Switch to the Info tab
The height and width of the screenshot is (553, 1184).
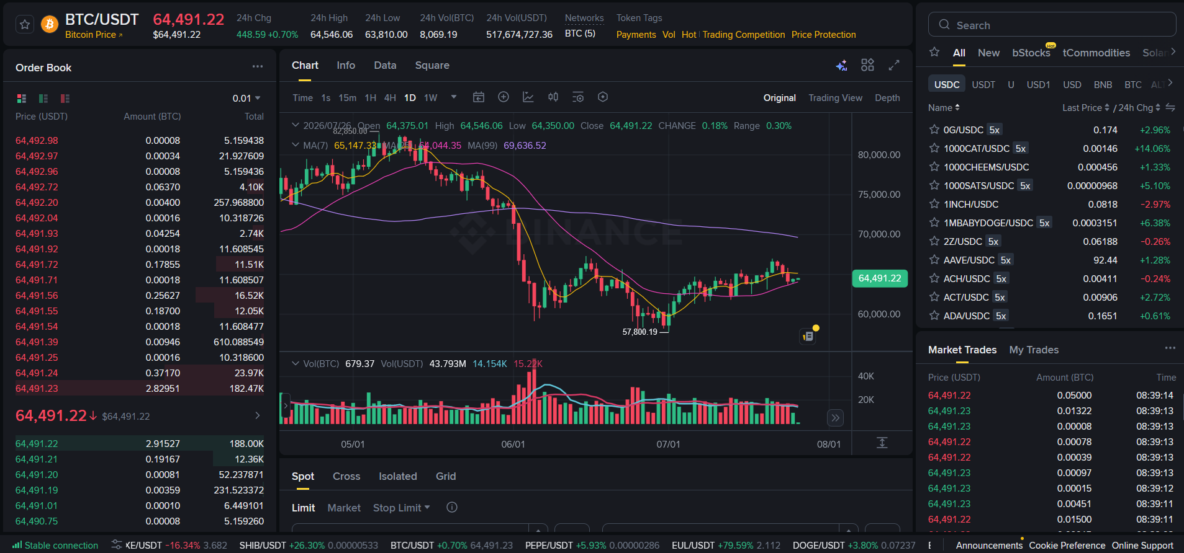click(346, 65)
